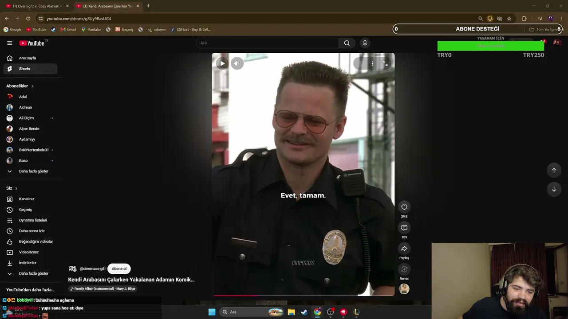Open the browser extensions puzzle icon
The width and height of the screenshot is (568, 319).
pos(524,19)
